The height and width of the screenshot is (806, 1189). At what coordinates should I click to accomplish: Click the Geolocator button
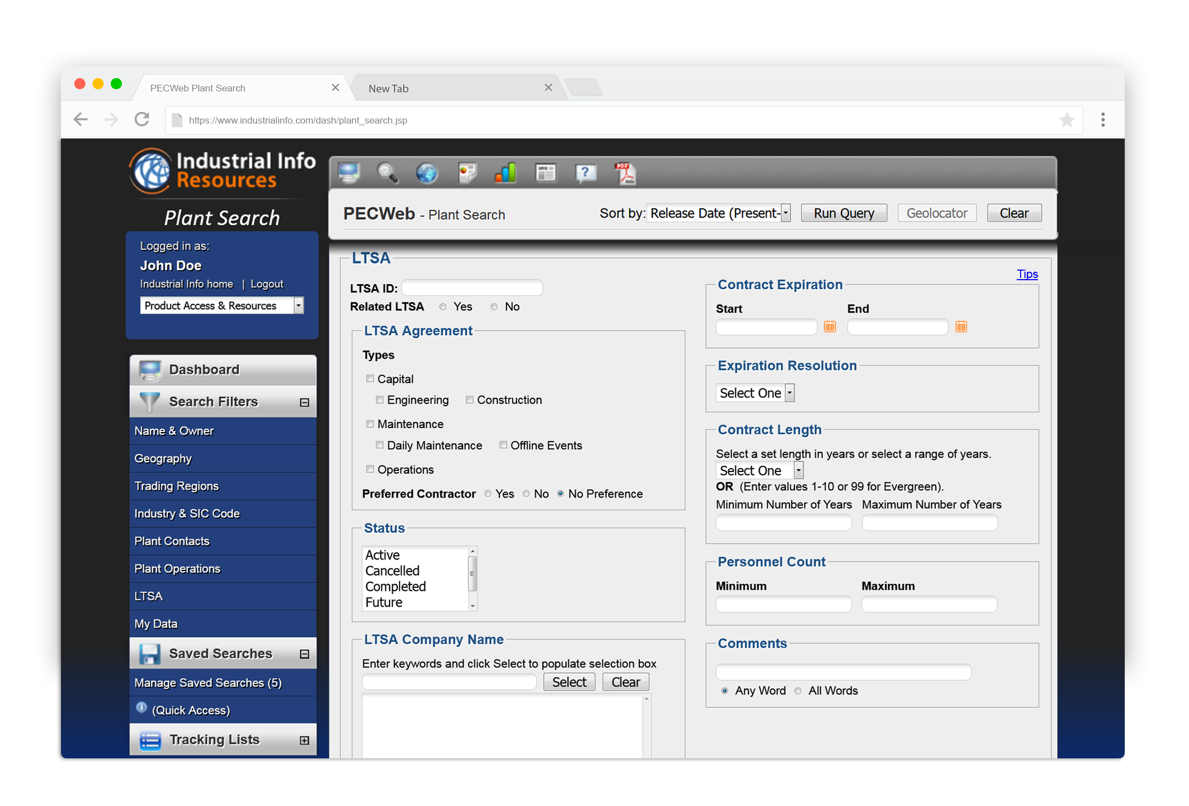click(937, 213)
